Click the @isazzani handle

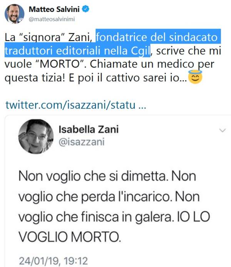82,142
